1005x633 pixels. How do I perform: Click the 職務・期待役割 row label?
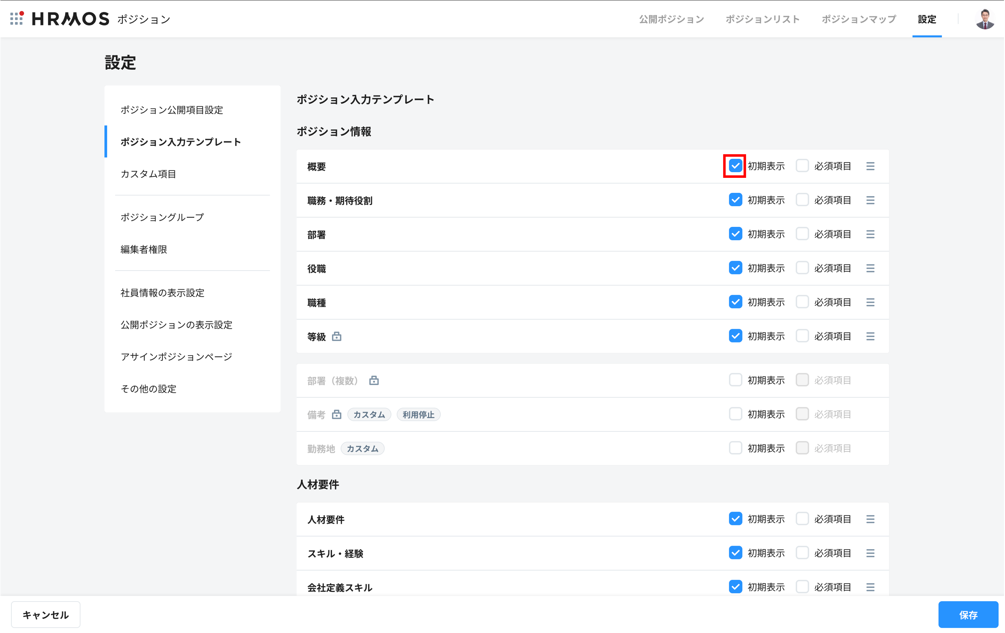point(340,201)
